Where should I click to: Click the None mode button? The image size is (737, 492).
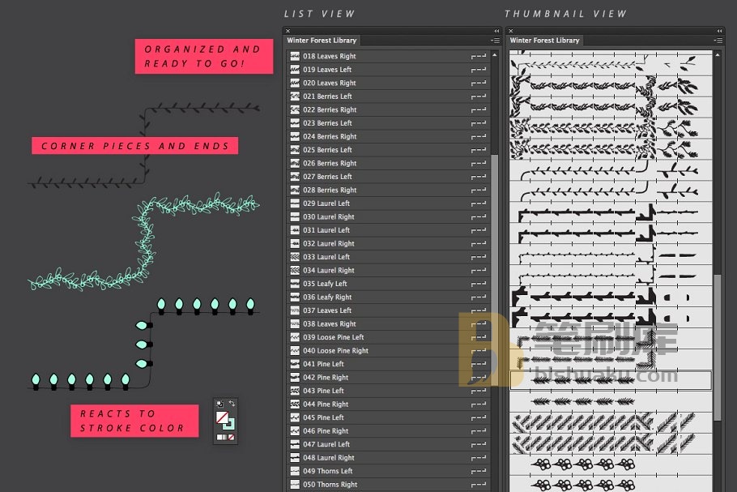tap(232, 437)
